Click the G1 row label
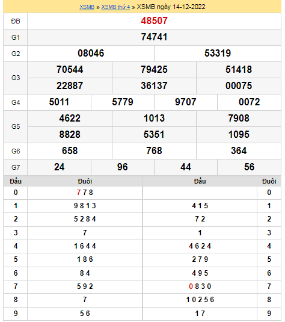 pos(16,37)
